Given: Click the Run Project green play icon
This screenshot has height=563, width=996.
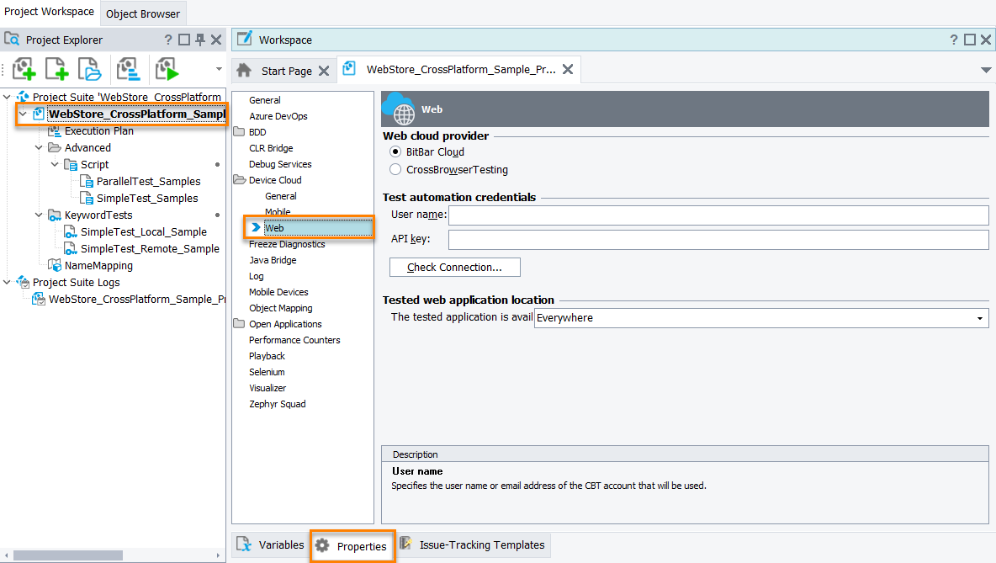Looking at the screenshot, I should coord(167,69).
